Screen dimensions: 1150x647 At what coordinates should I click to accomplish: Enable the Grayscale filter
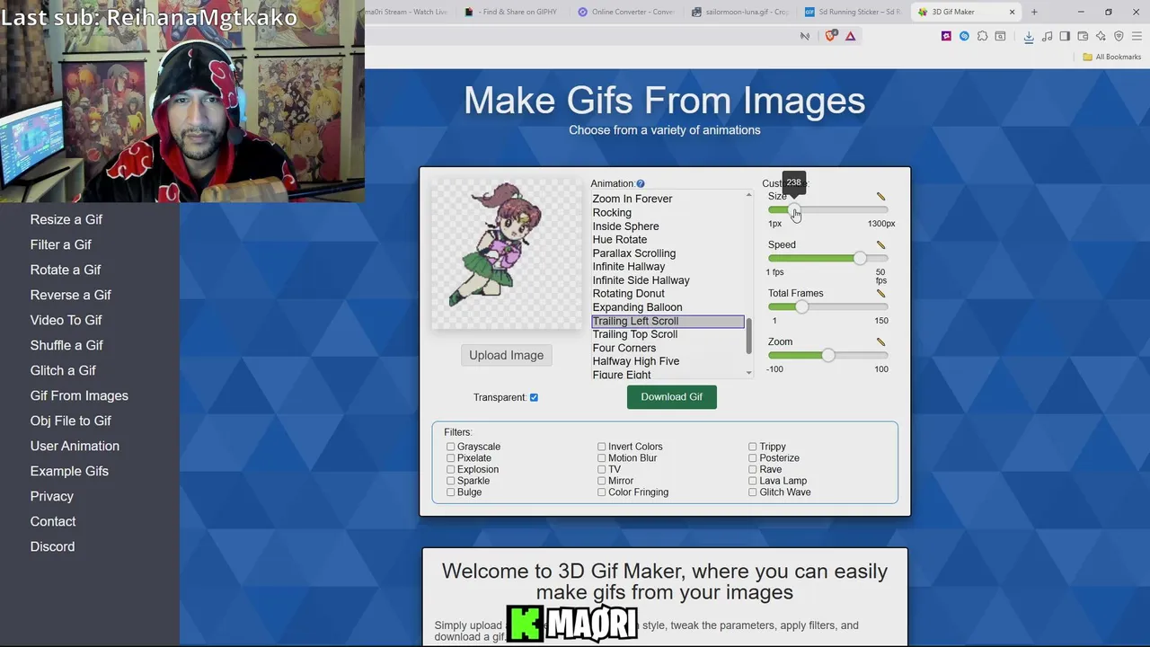tap(451, 447)
